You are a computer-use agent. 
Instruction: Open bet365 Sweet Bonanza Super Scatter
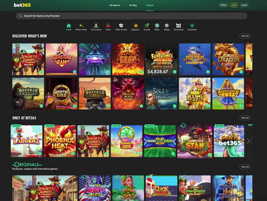tap(126, 141)
